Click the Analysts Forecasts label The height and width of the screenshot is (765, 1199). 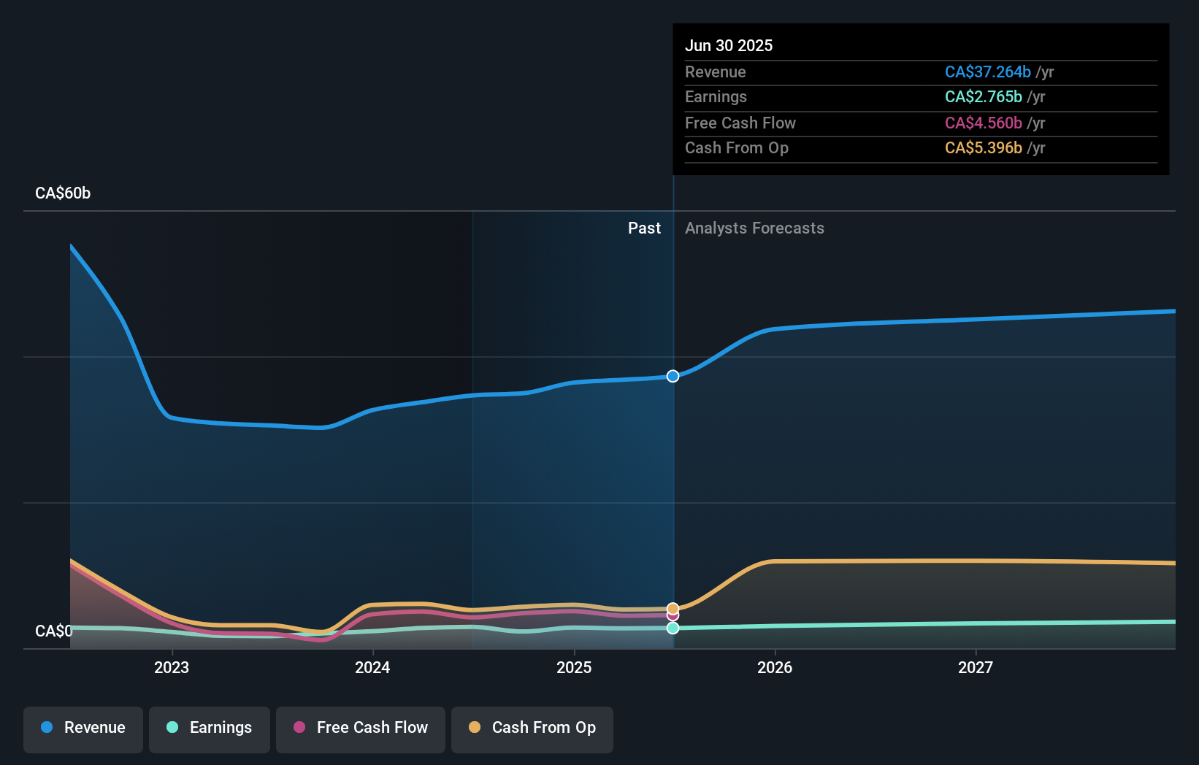click(x=754, y=228)
